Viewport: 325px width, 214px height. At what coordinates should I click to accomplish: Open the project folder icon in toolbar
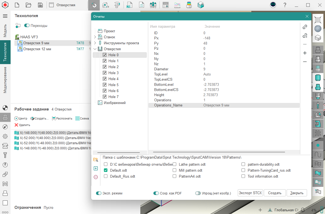coord(29,5)
